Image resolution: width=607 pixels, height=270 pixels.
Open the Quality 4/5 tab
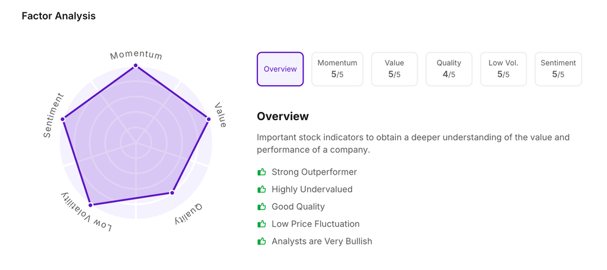pos(449,69)
